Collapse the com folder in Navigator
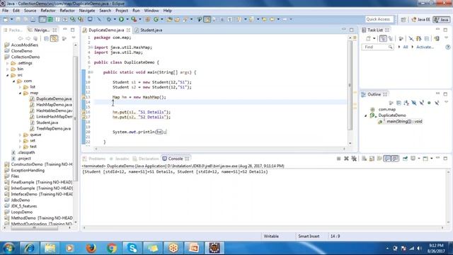Viewport: 453px width, 255px height. pyautogui.click(x=13, y=81)
